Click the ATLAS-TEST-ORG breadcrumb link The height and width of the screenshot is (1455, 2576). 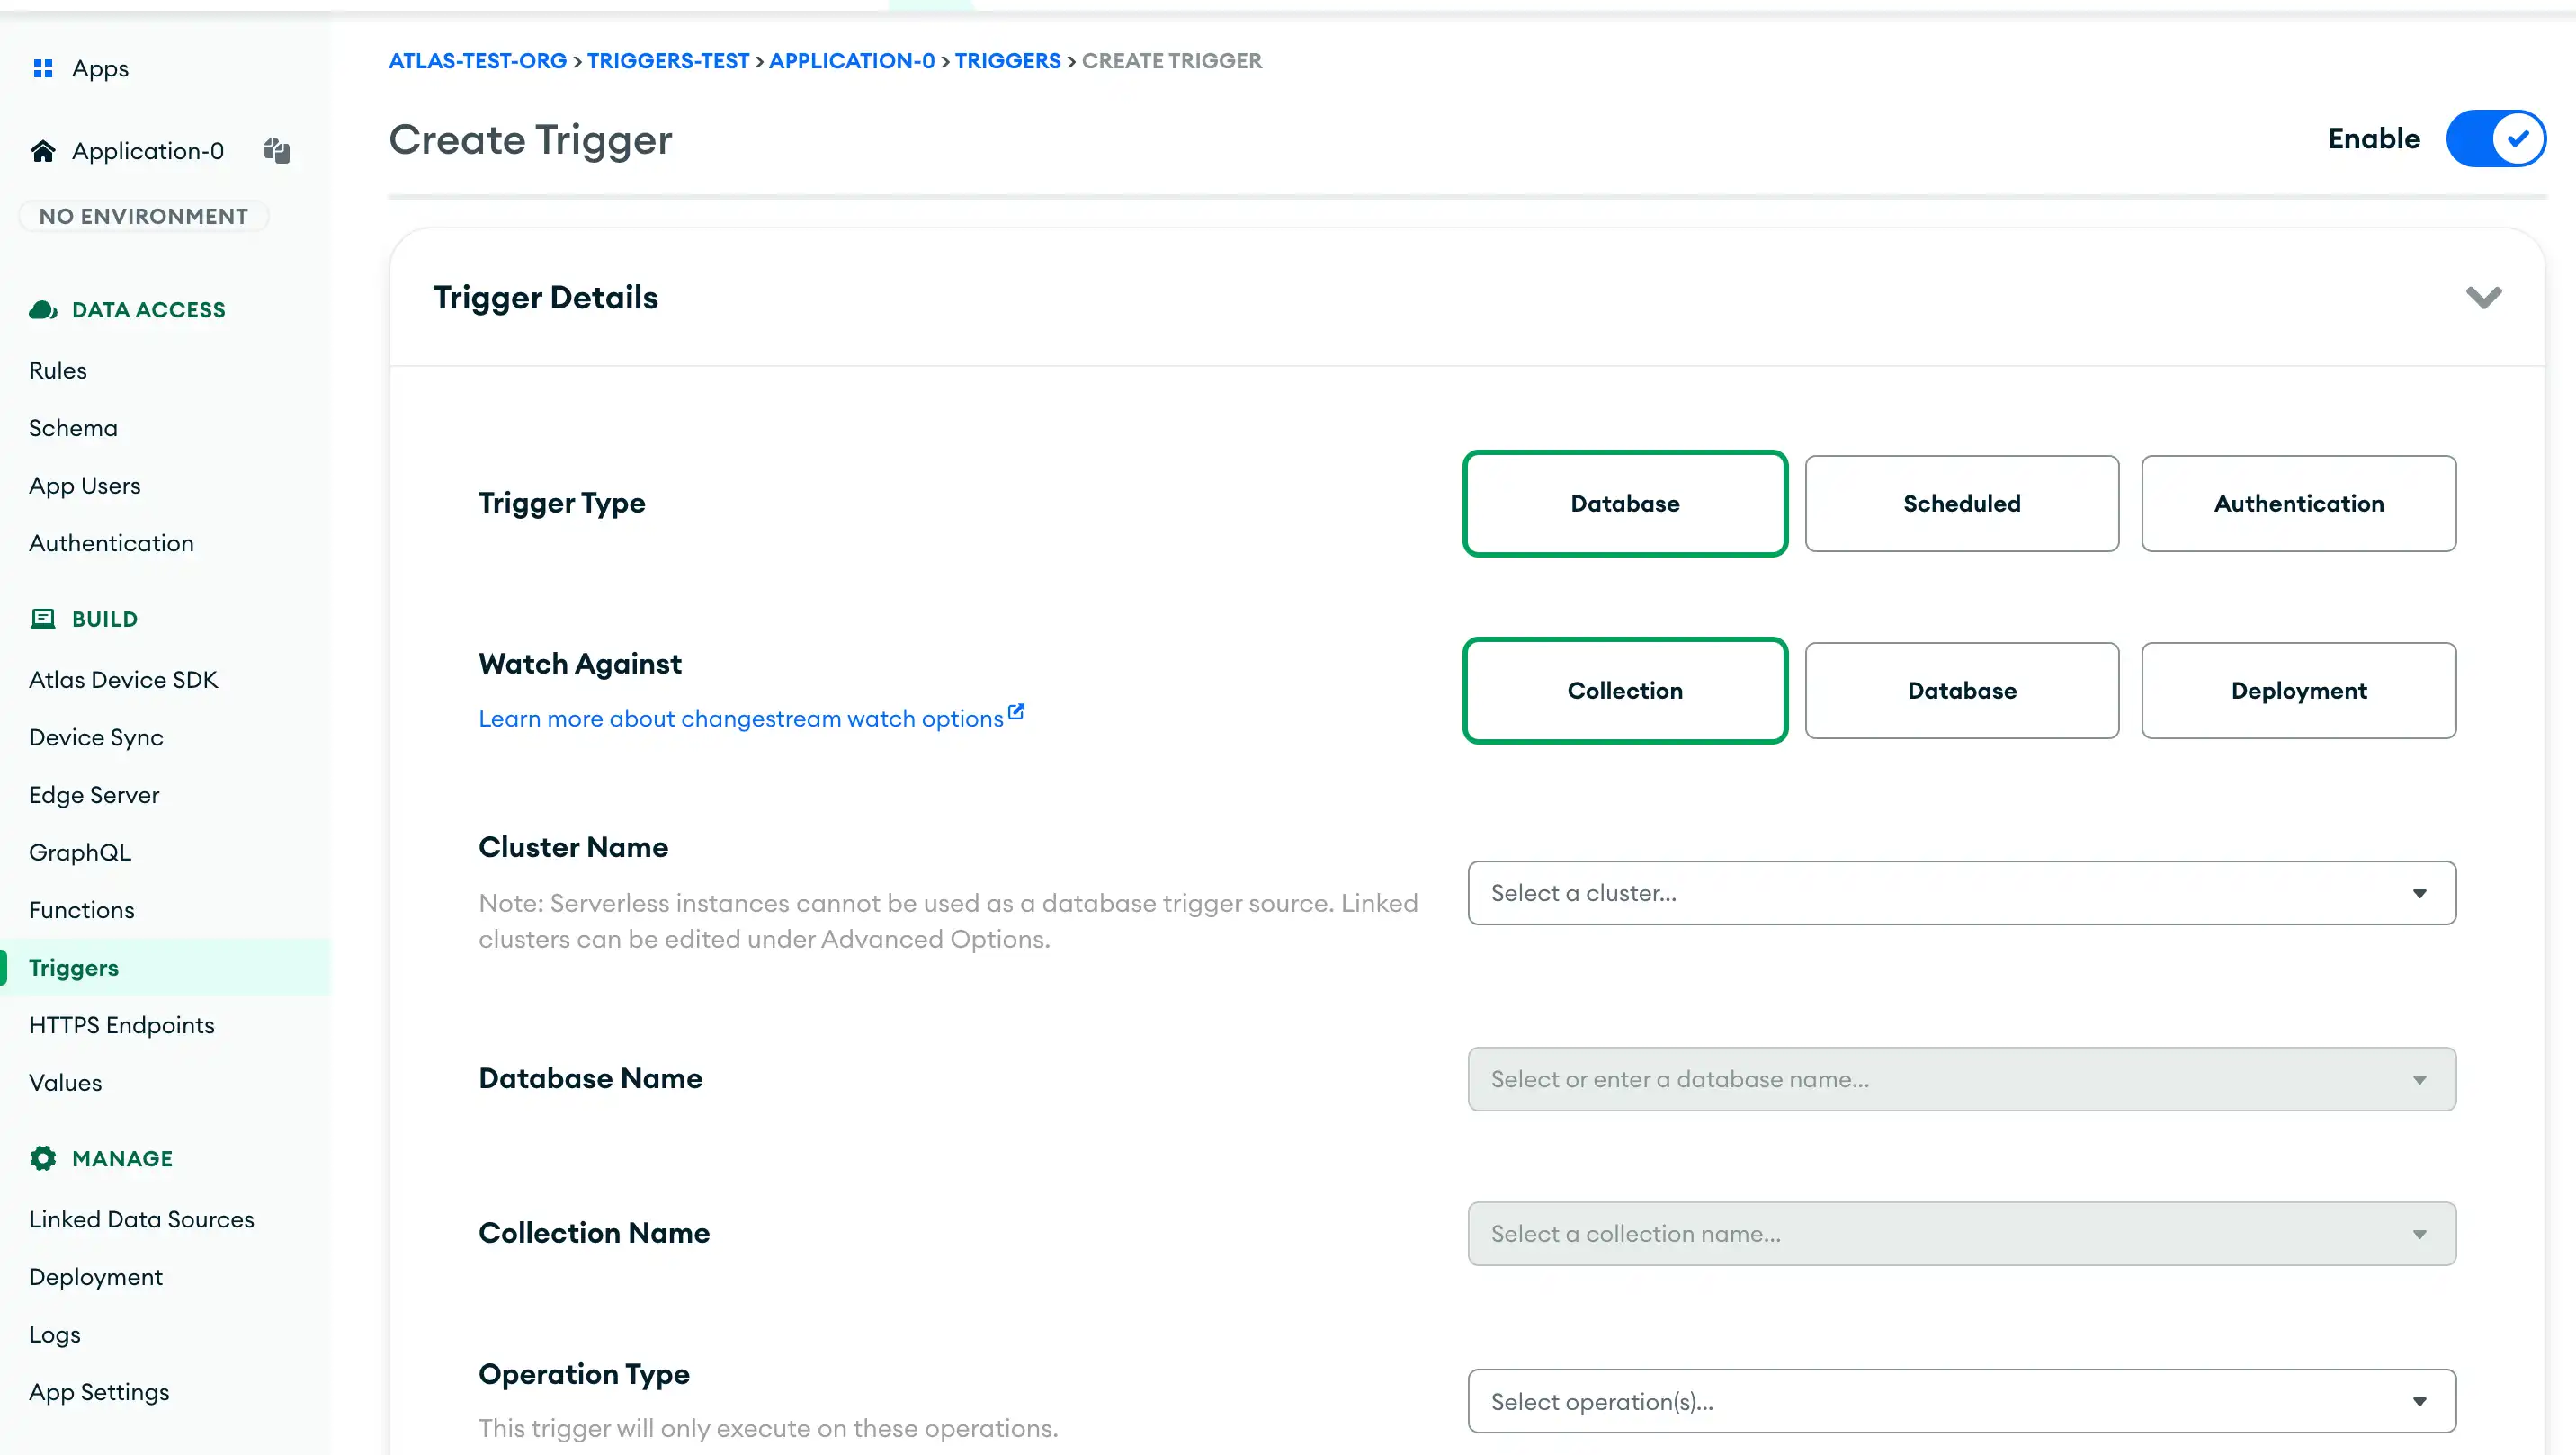pos(478,60)
